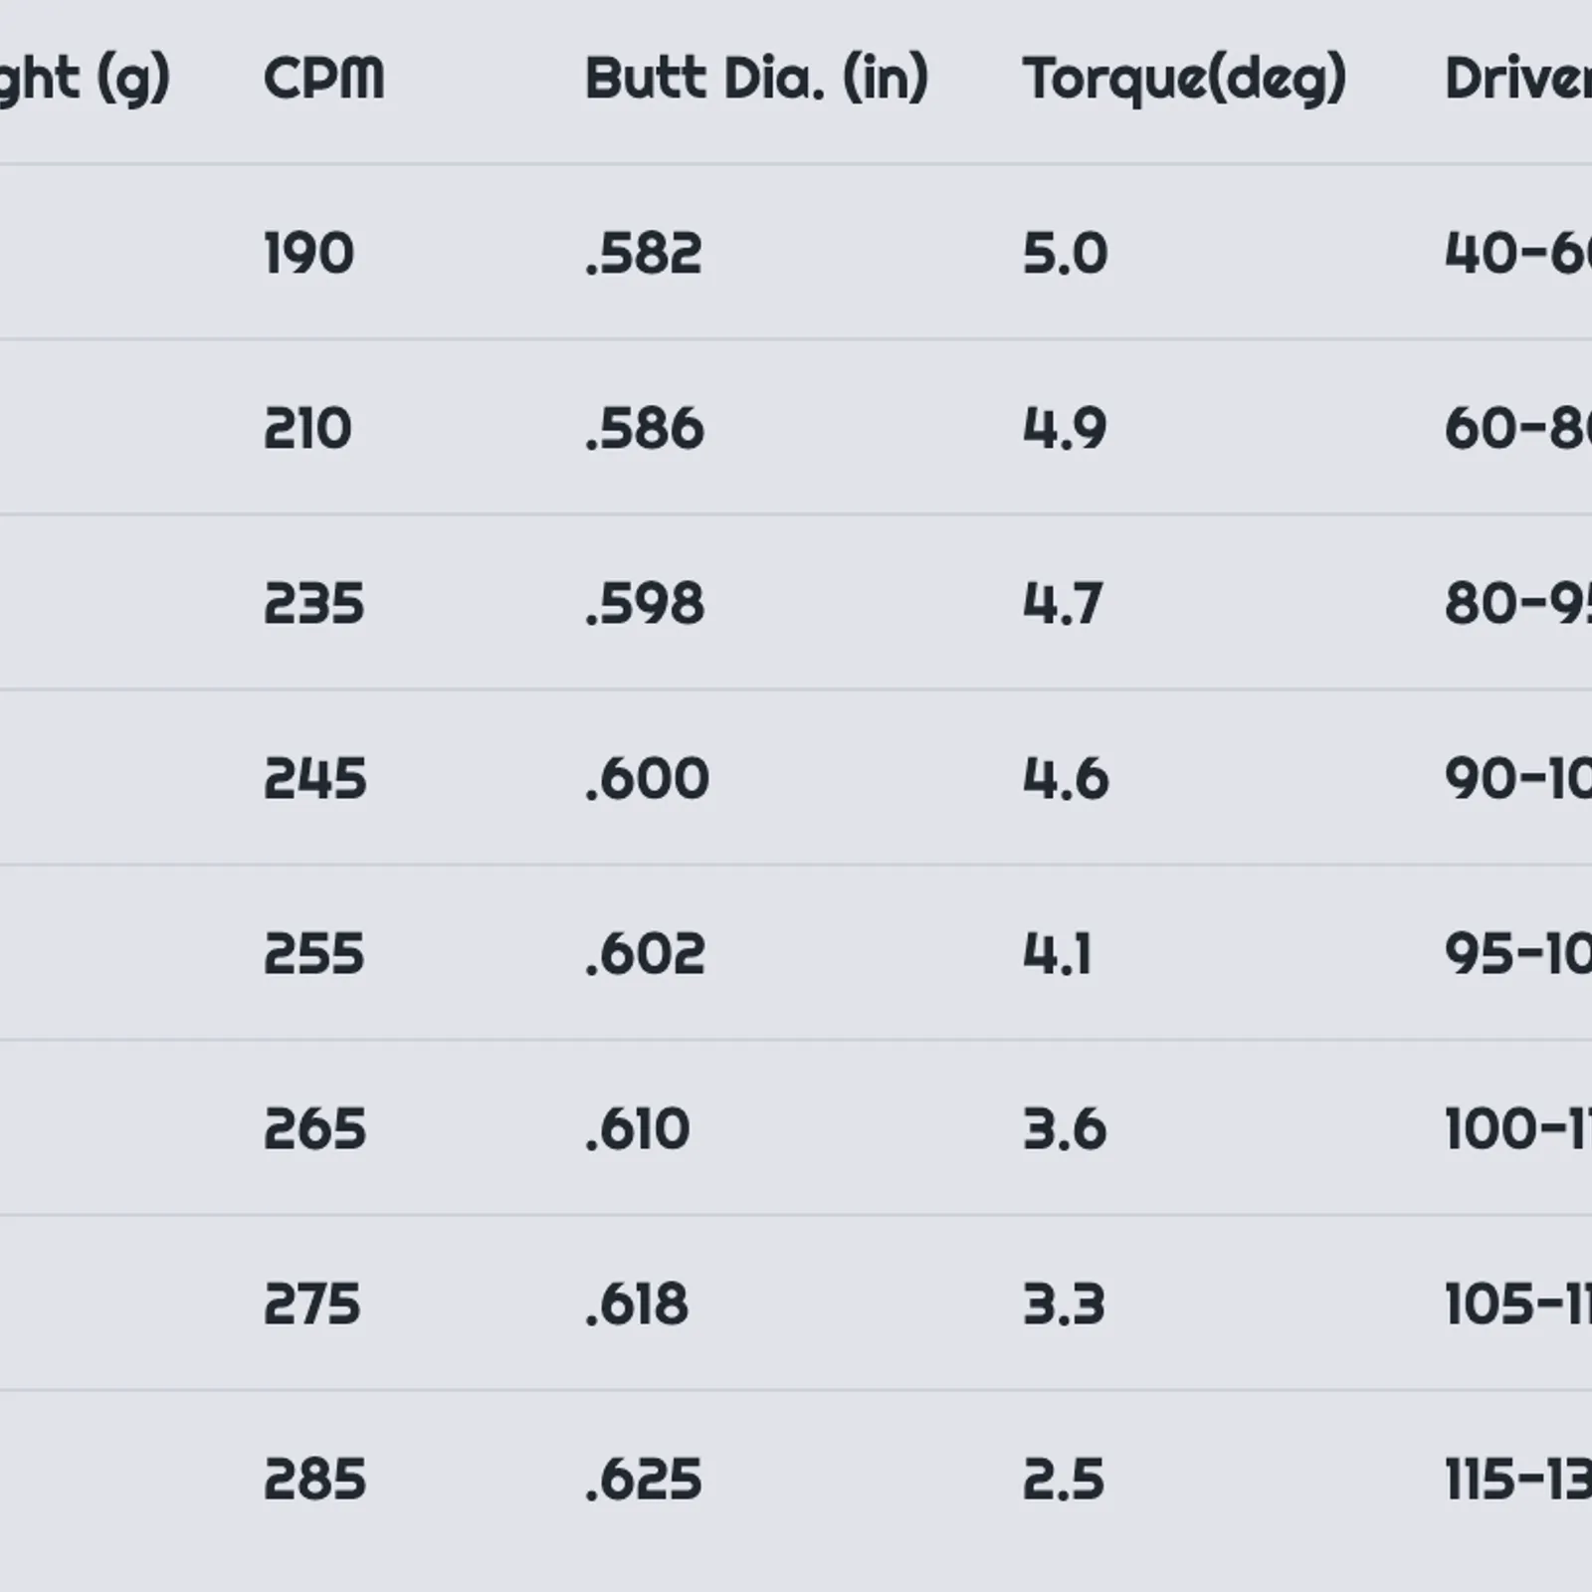Click the 5.0 torque value
This screenshot has width=1592, height=1592.
pos(1065,253)
